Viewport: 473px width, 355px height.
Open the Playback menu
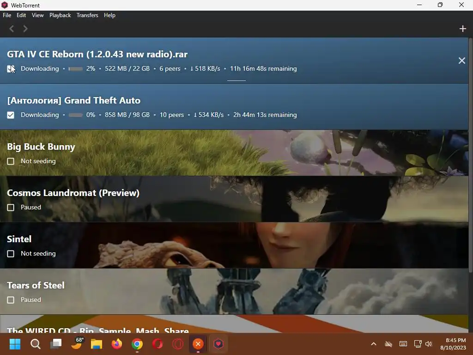(x=60, y=15)
